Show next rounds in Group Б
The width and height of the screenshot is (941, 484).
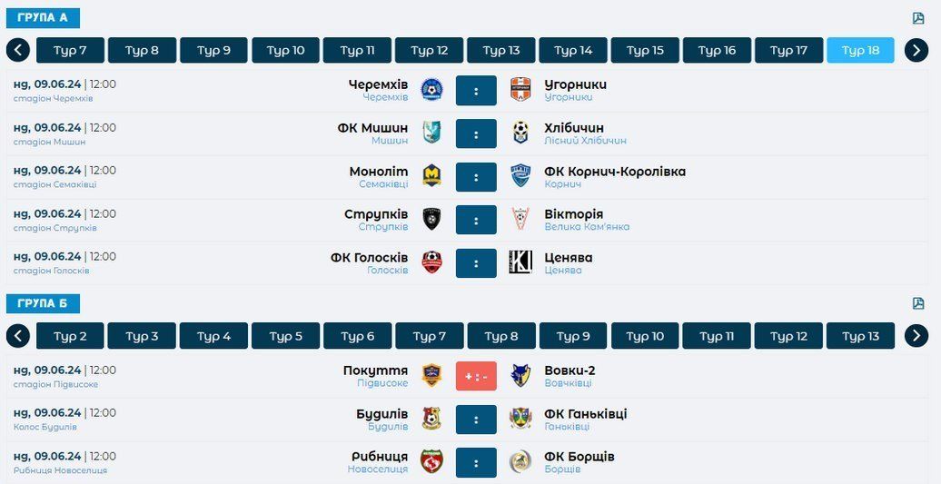916,336
